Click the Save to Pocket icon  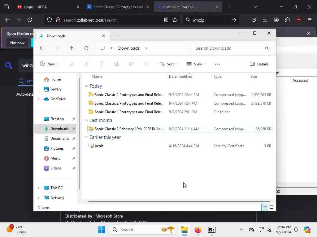coord(254,20)
